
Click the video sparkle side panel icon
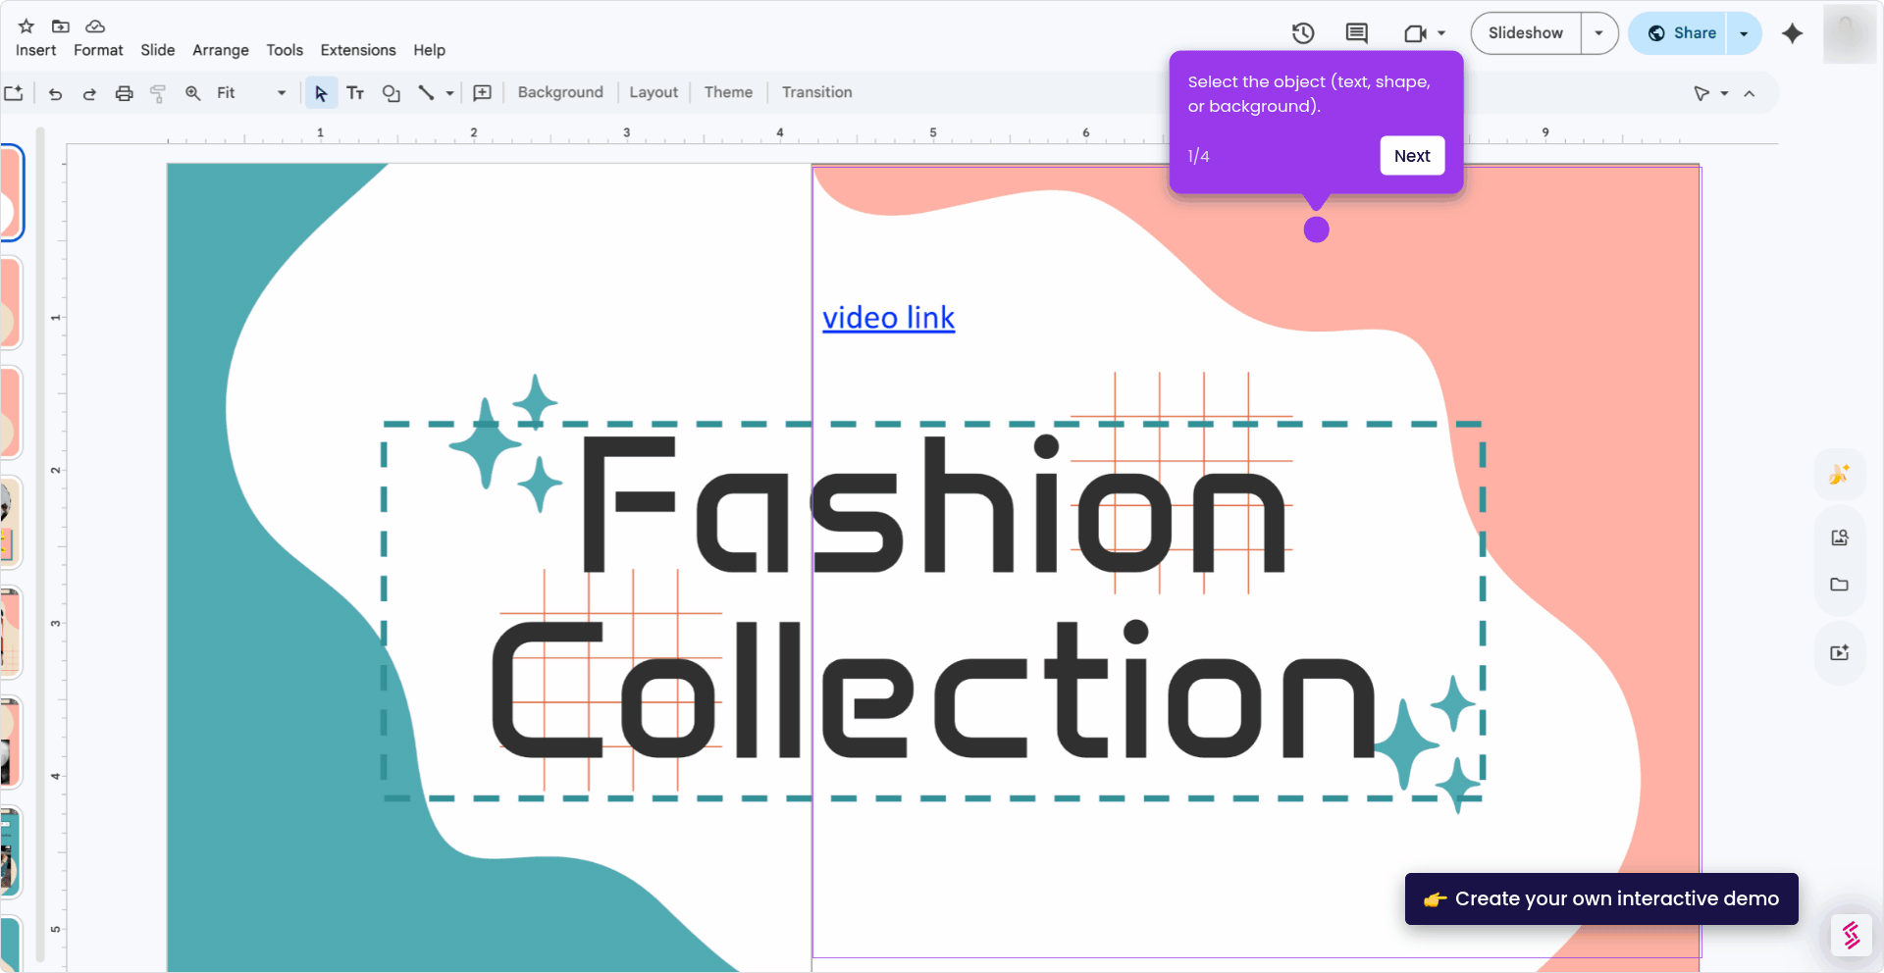1840,652
